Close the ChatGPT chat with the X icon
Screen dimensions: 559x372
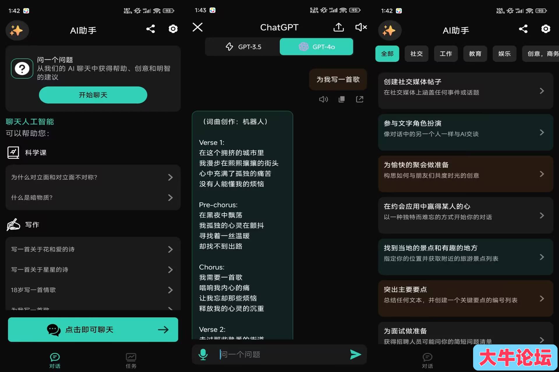click(198, 27)
